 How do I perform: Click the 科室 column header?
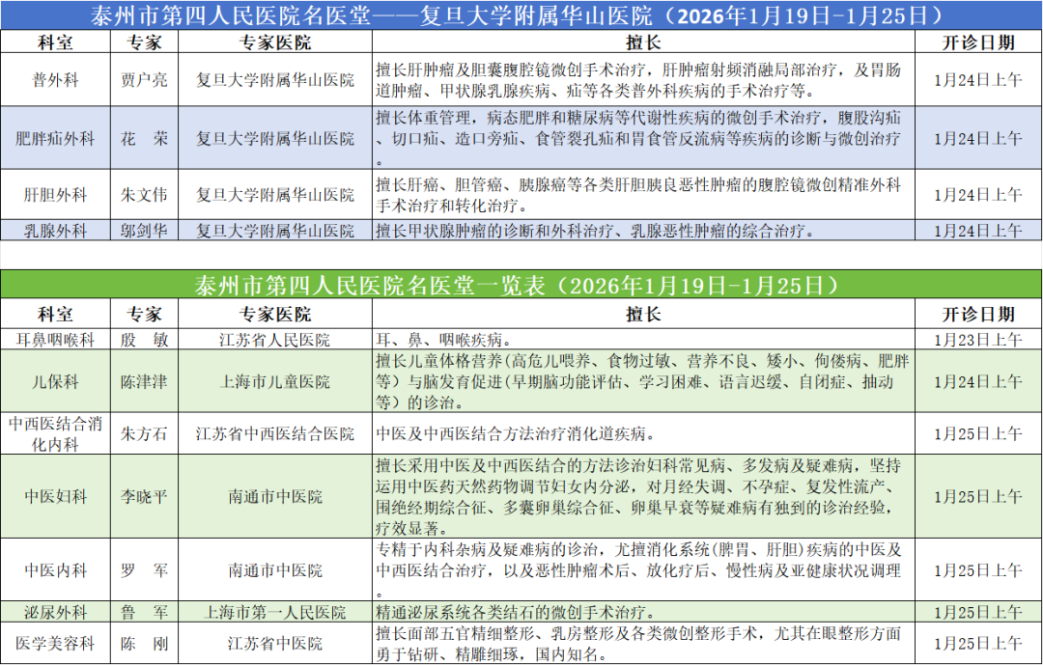(55, 42)
